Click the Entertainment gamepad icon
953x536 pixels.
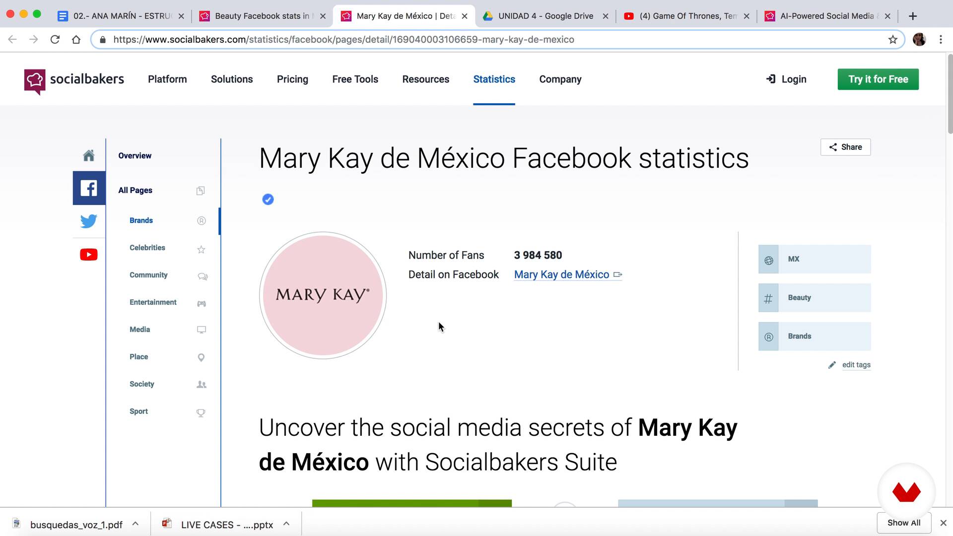coord(201,304)
